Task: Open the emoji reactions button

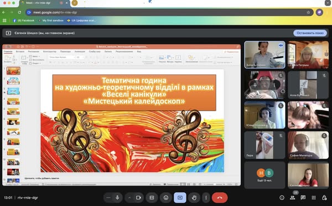Action: coord(166,198)
